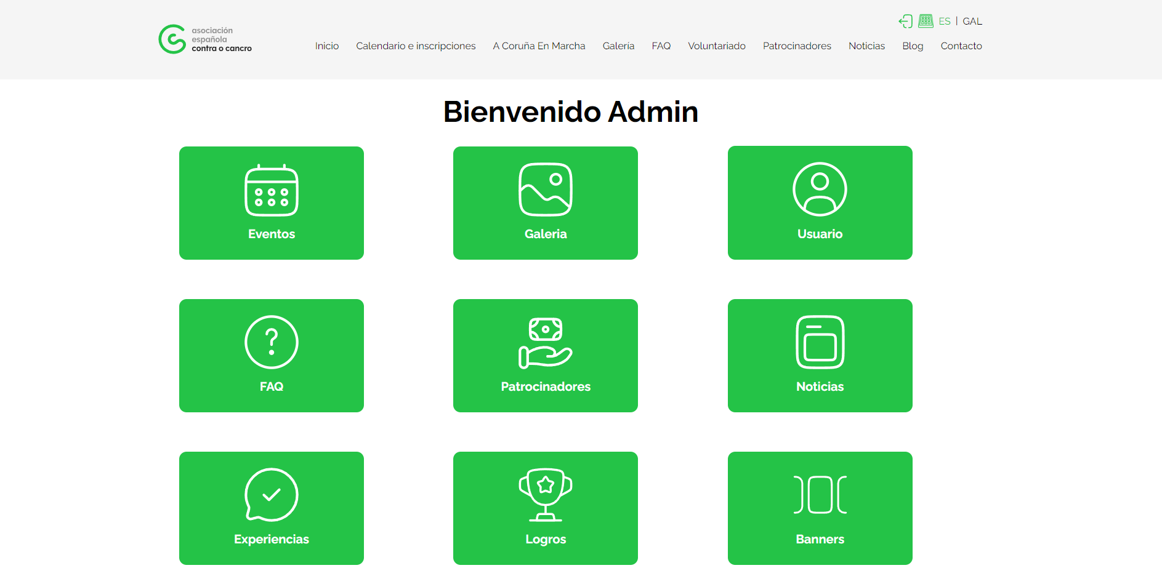Open the Eventos calendar icon card
The width and height of the screenshot is (1162, 584).
272,203
